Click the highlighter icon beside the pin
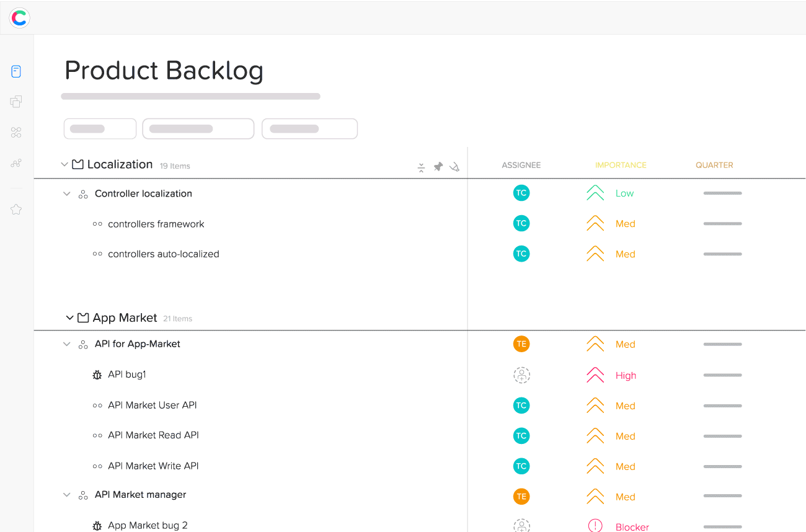 454,167
